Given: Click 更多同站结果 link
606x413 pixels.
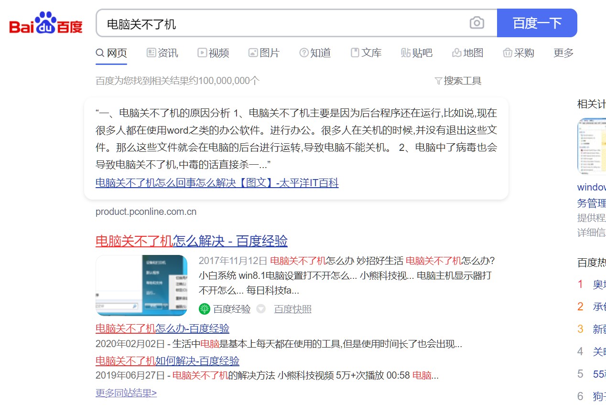Looking at the screenshot, I should (x=126, y=393).
